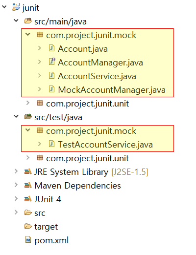Click the JRE System Library icon
This screenshot has height=255, width=196.
pyautogui.click(x=28, y=171)
